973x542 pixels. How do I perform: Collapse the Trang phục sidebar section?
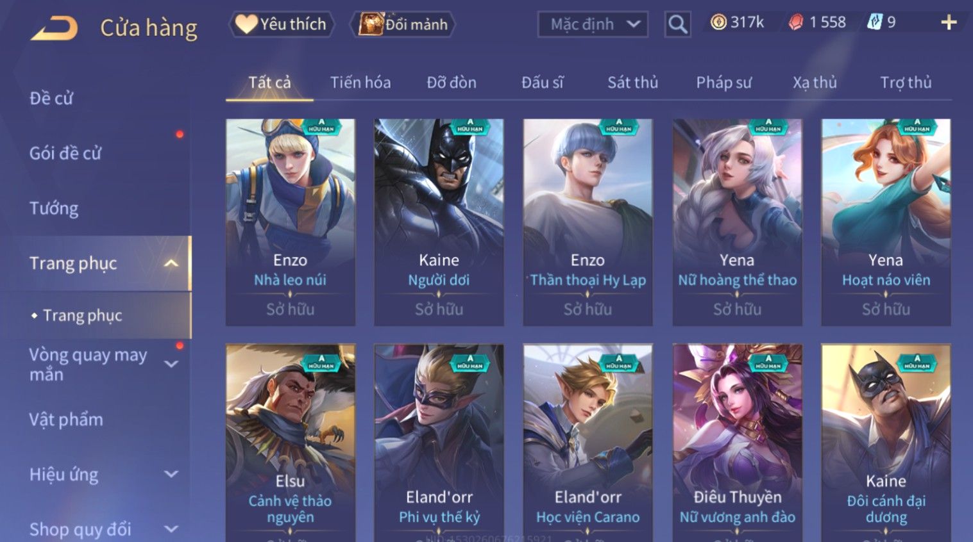click(171, 263)
